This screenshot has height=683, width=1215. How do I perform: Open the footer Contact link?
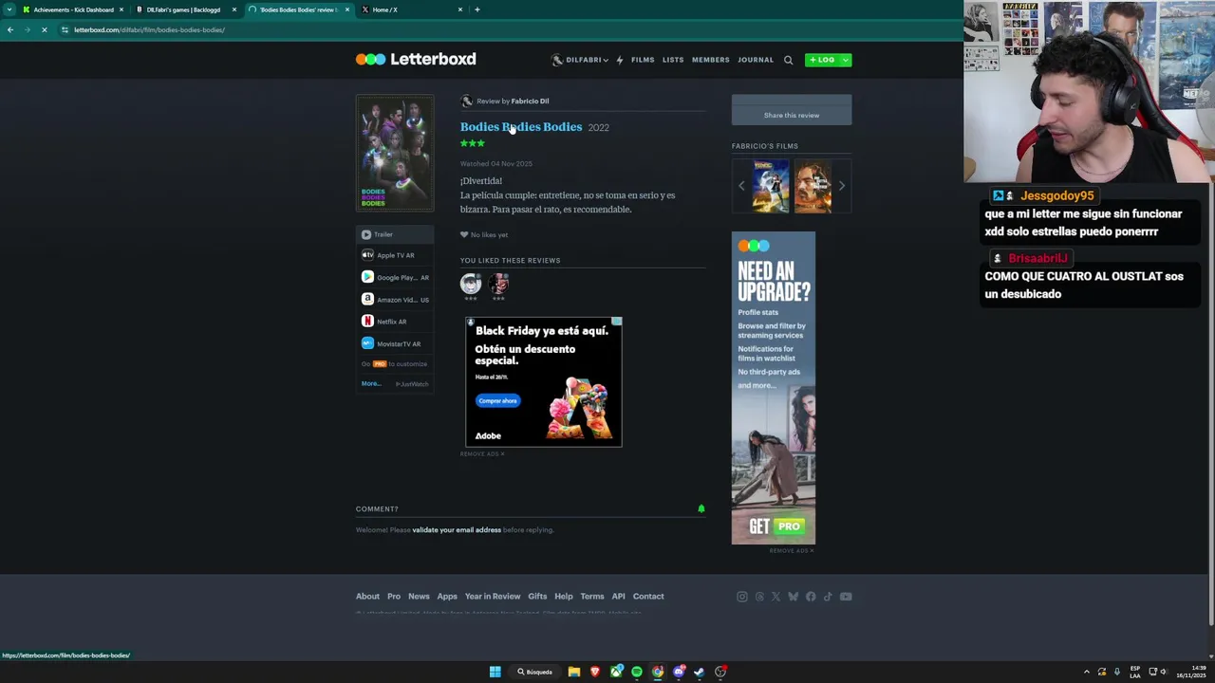tap(648, 597)
